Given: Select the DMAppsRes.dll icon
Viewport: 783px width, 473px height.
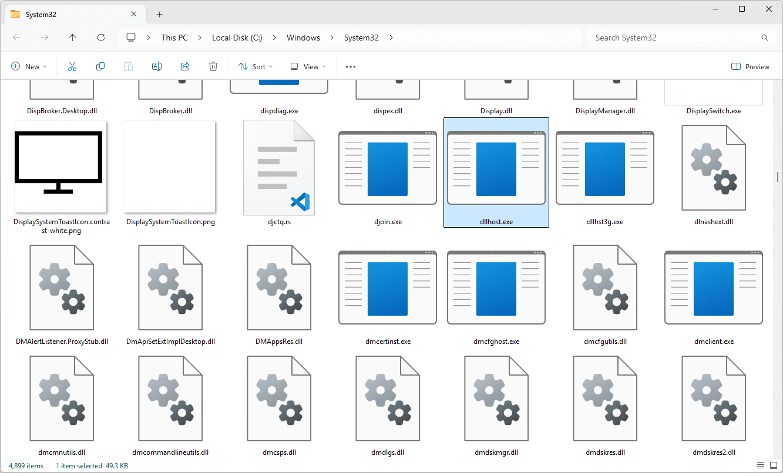Looking at the screenshot, I should click(279, 287).
